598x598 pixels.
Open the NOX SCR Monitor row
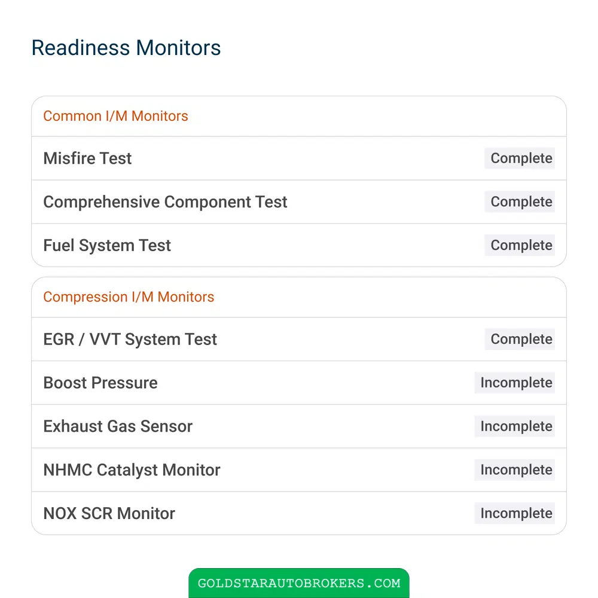pos(299,513)
